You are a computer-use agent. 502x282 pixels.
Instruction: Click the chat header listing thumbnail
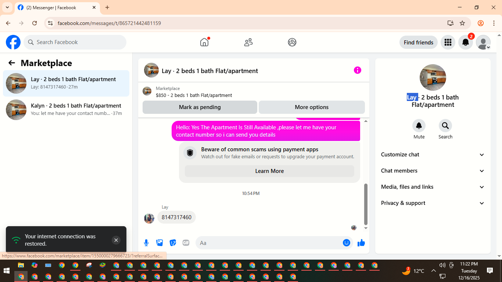pos(151,70)
